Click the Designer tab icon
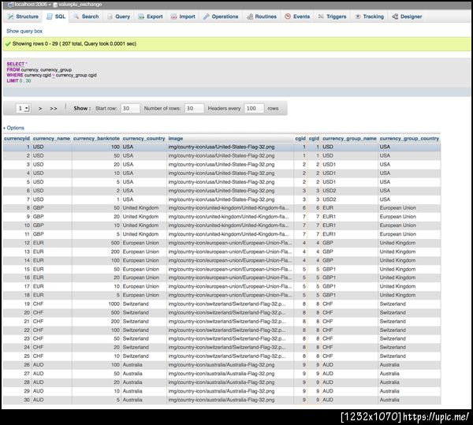The image size is (473, 425). 395,17
